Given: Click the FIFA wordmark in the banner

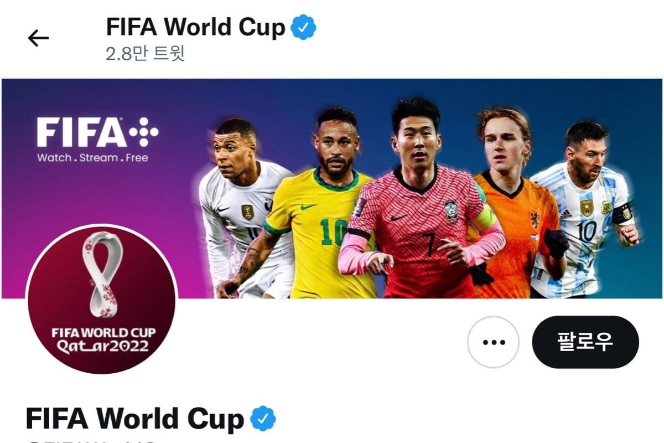Looking at the screenshot, I should [x=81, y=133].
